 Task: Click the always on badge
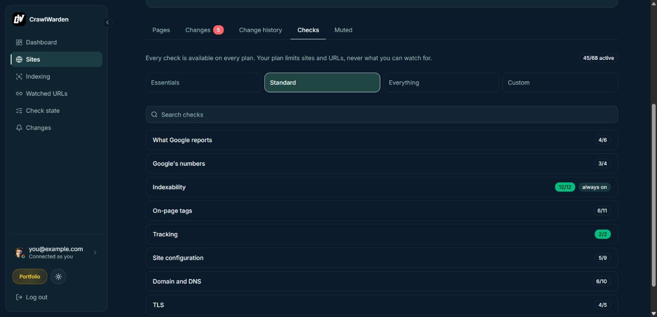point(594,187)
